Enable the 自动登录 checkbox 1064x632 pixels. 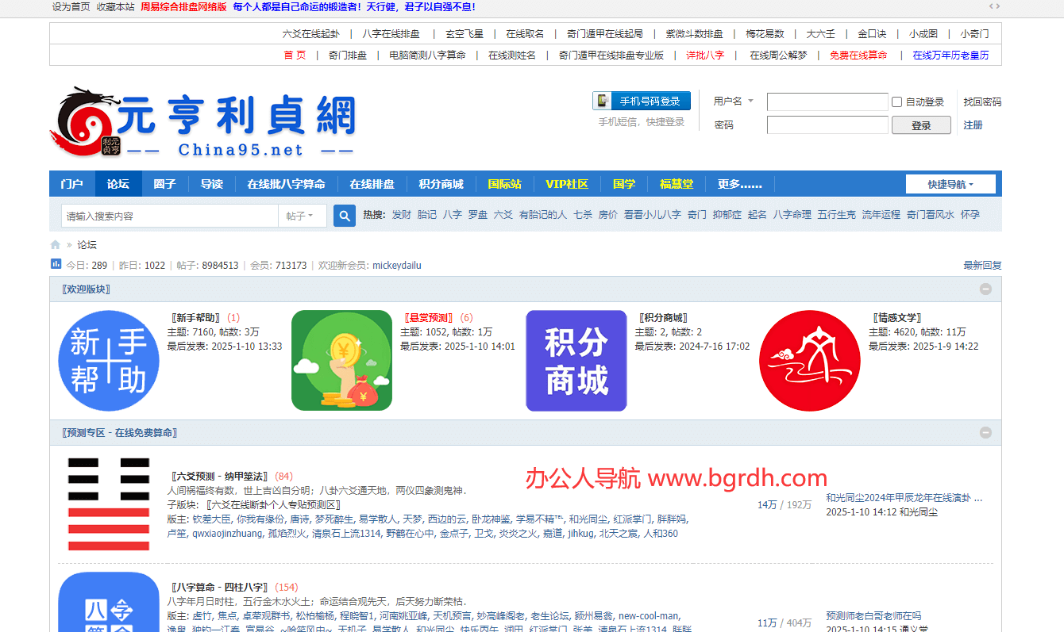[x=896, y=102]
